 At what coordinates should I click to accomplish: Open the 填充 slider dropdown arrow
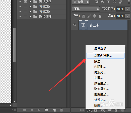(128, 16)
